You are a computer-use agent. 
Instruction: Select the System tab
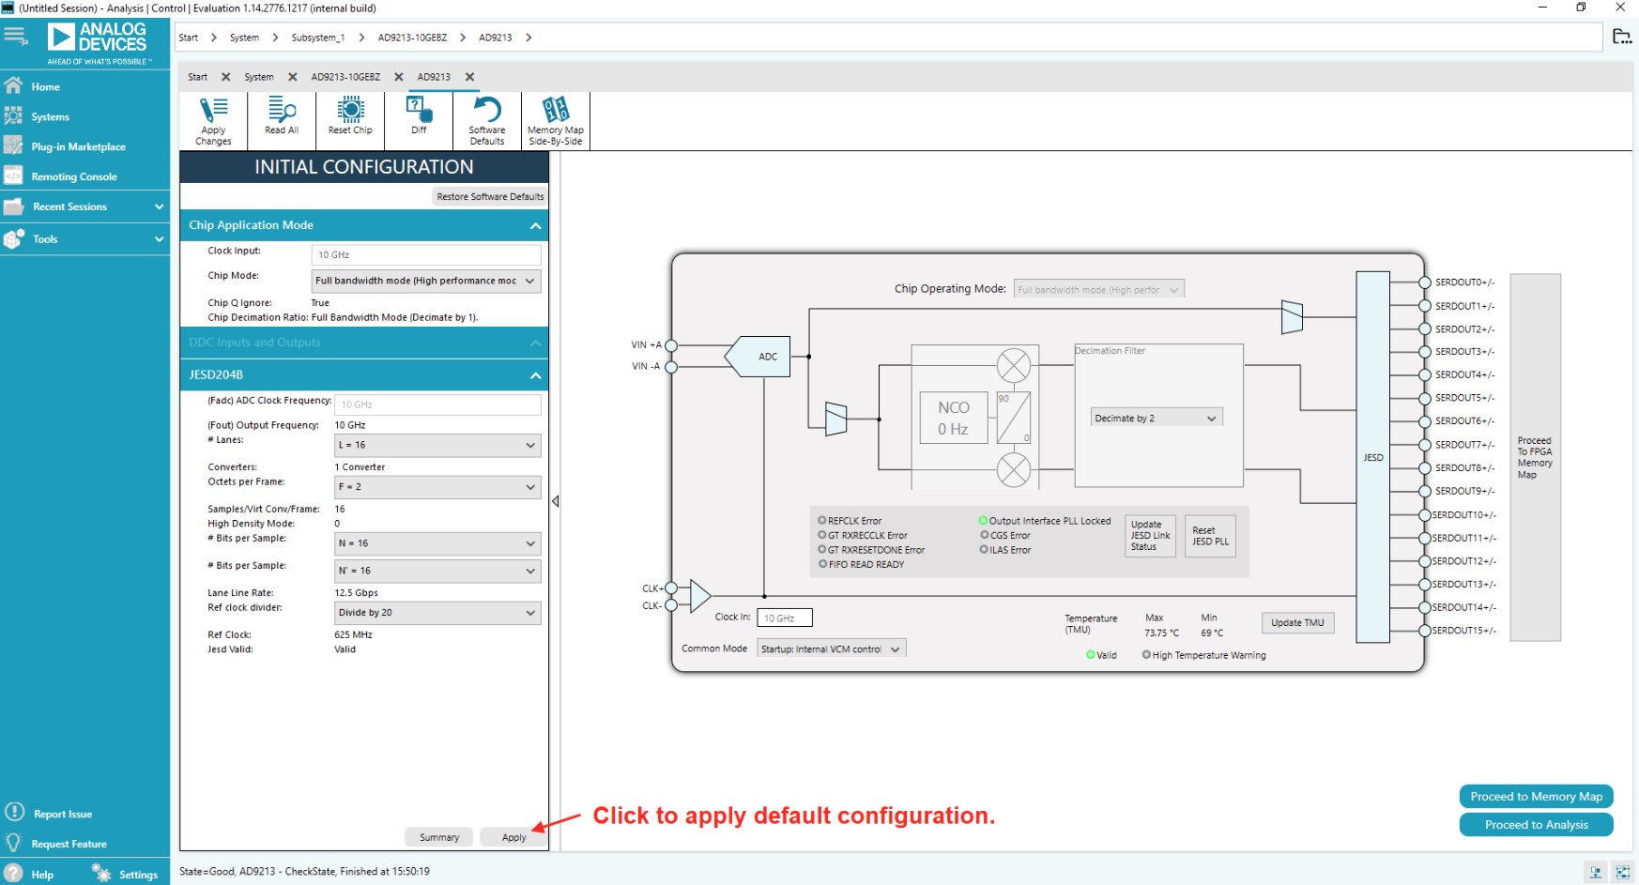[257, 77]
